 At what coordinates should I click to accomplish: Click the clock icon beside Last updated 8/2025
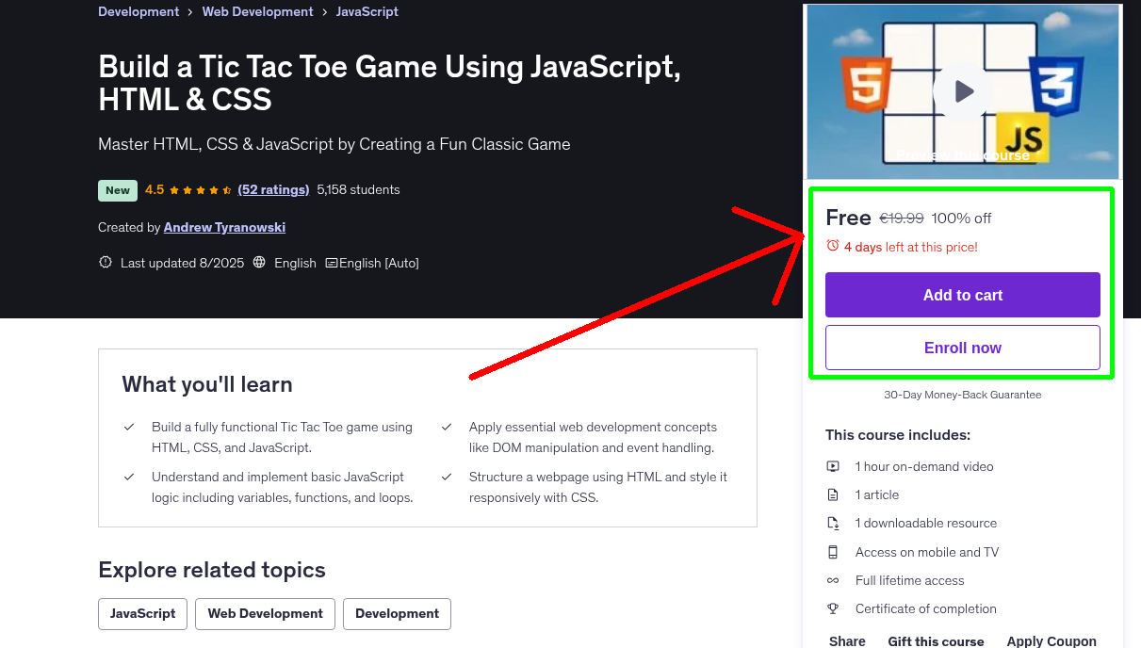(105, 262)
